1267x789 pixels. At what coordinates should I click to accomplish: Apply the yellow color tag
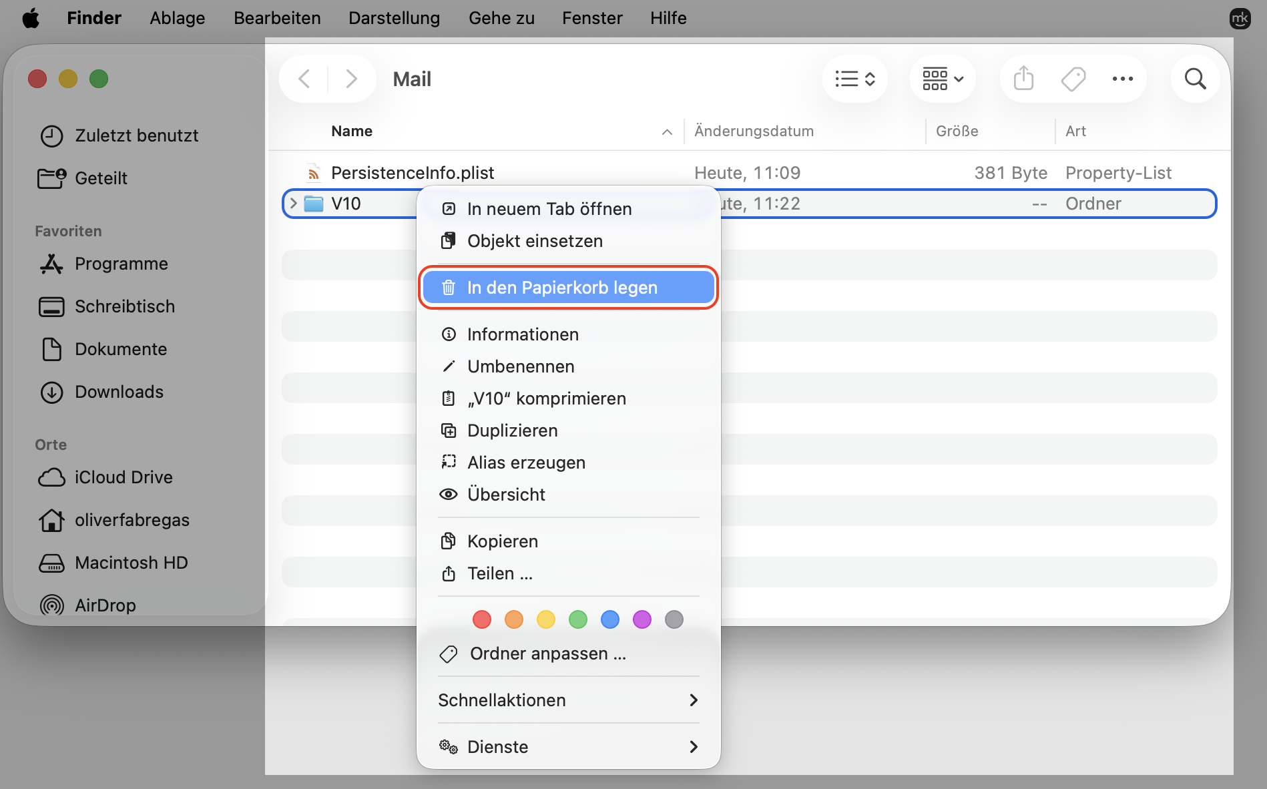(x=546, y=619)
